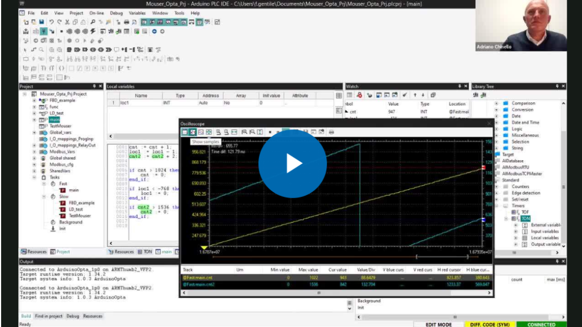The image size is (582, 327).
Task: Click the red horizontal cursor marker
Action: tap(484, 167)
